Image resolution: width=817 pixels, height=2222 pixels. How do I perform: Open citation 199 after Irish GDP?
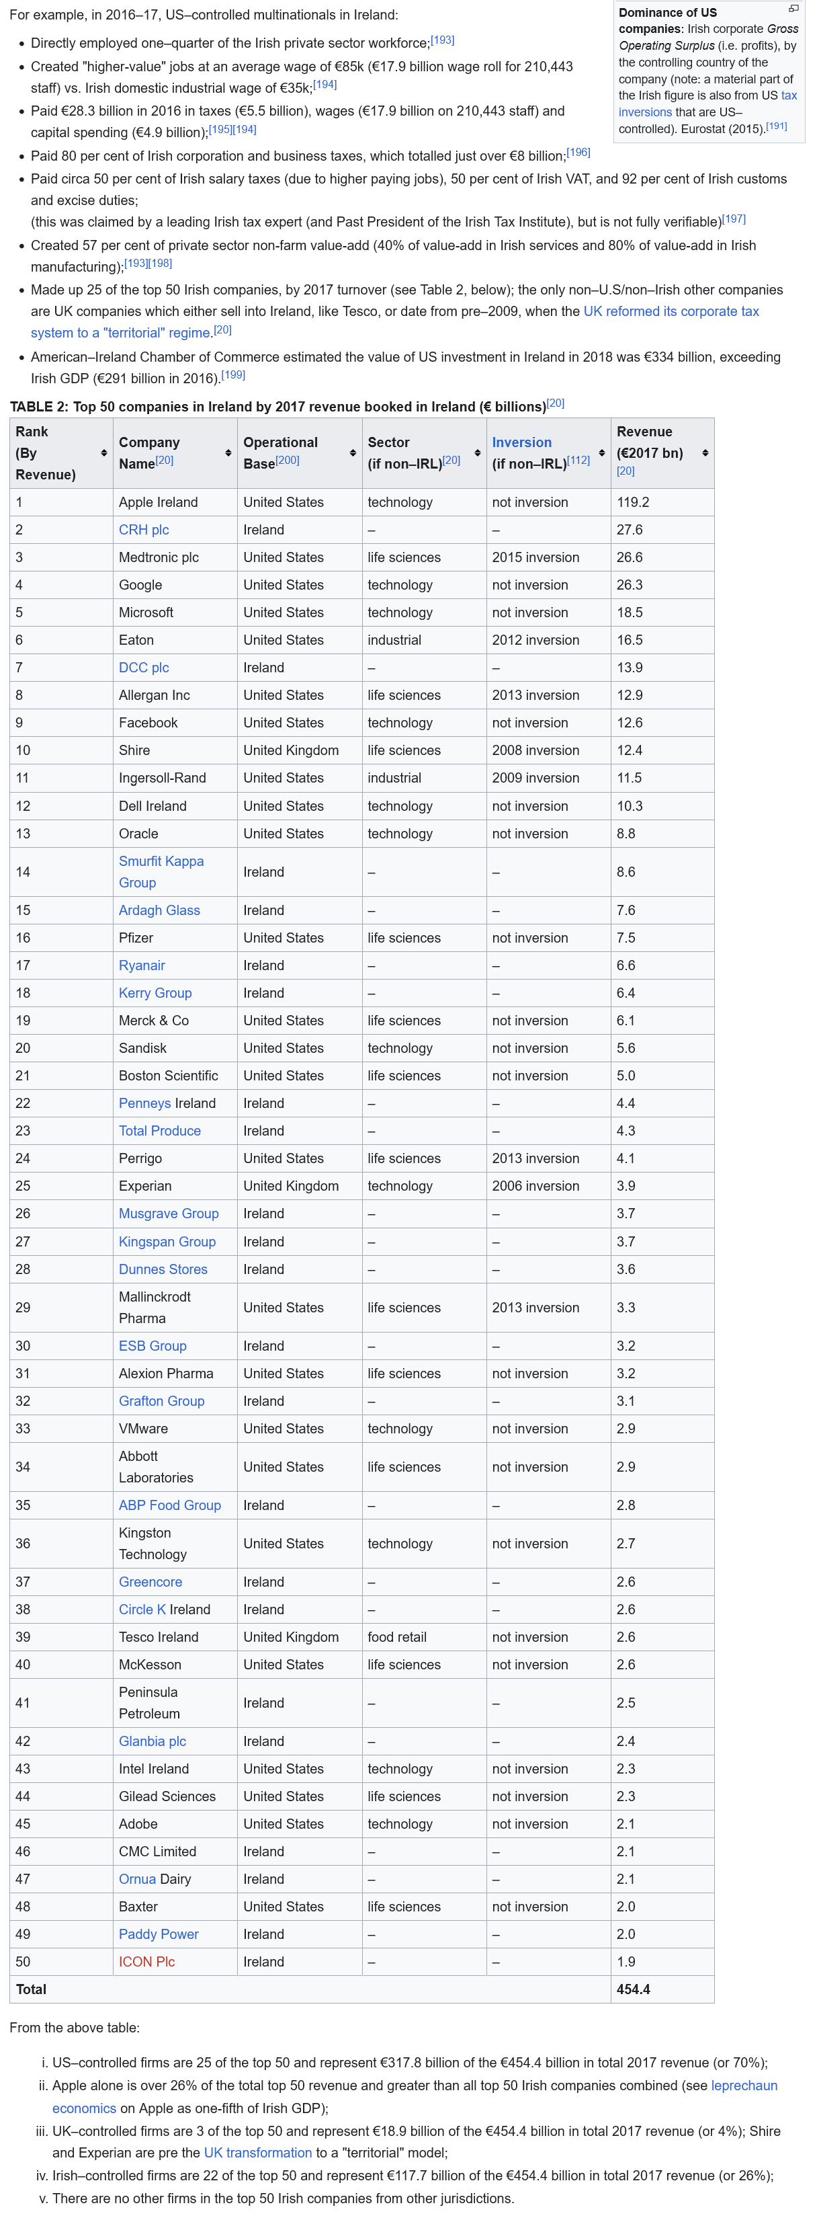[x=232, y=375]
